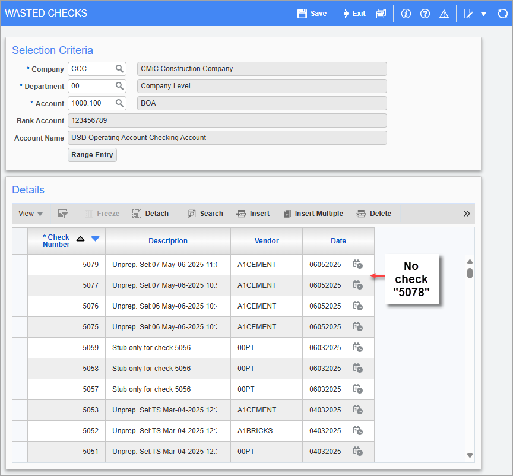Click scrollbar up arrow in Details table
Image resolution: width=513 pixels, height=476 pixels.
point(470,261)
